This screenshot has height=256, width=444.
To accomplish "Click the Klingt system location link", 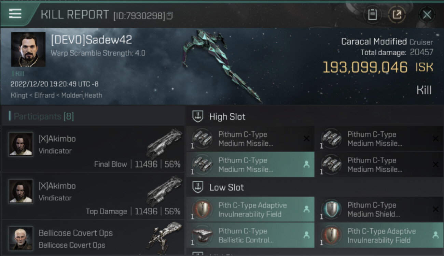I will (19, 95).
